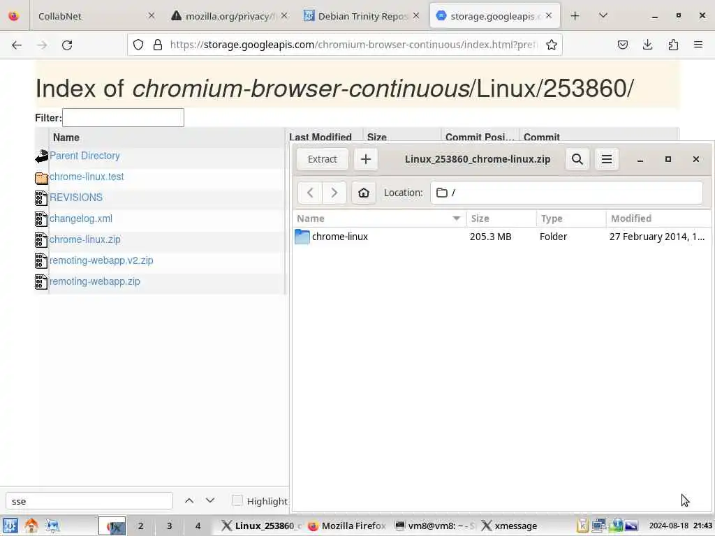Sort archive list by Name column

380,218
